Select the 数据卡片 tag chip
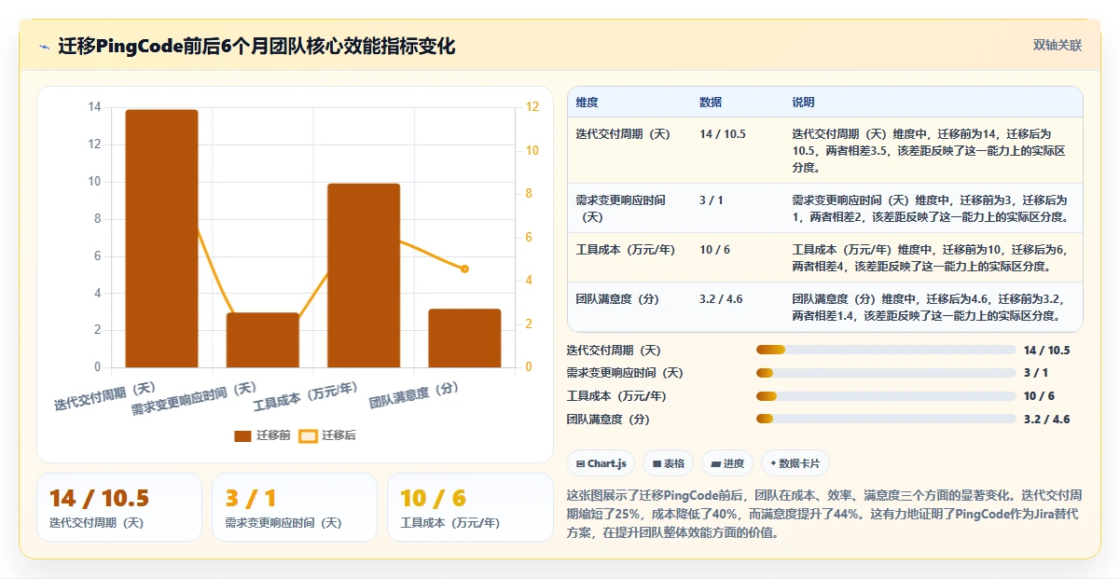The width and height of the screenshot is (1120, 579). click(795, 463)
